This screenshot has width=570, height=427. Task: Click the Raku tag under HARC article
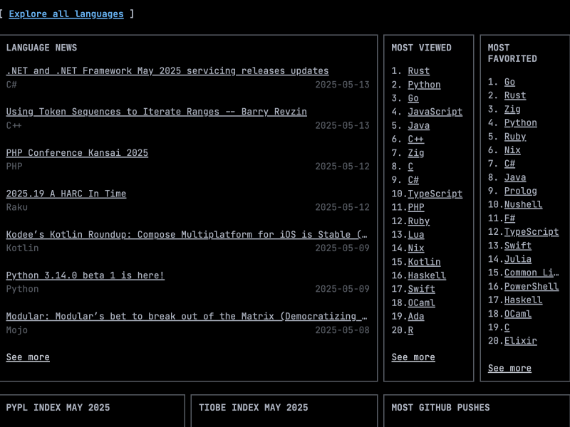click(x=16, y=207)
